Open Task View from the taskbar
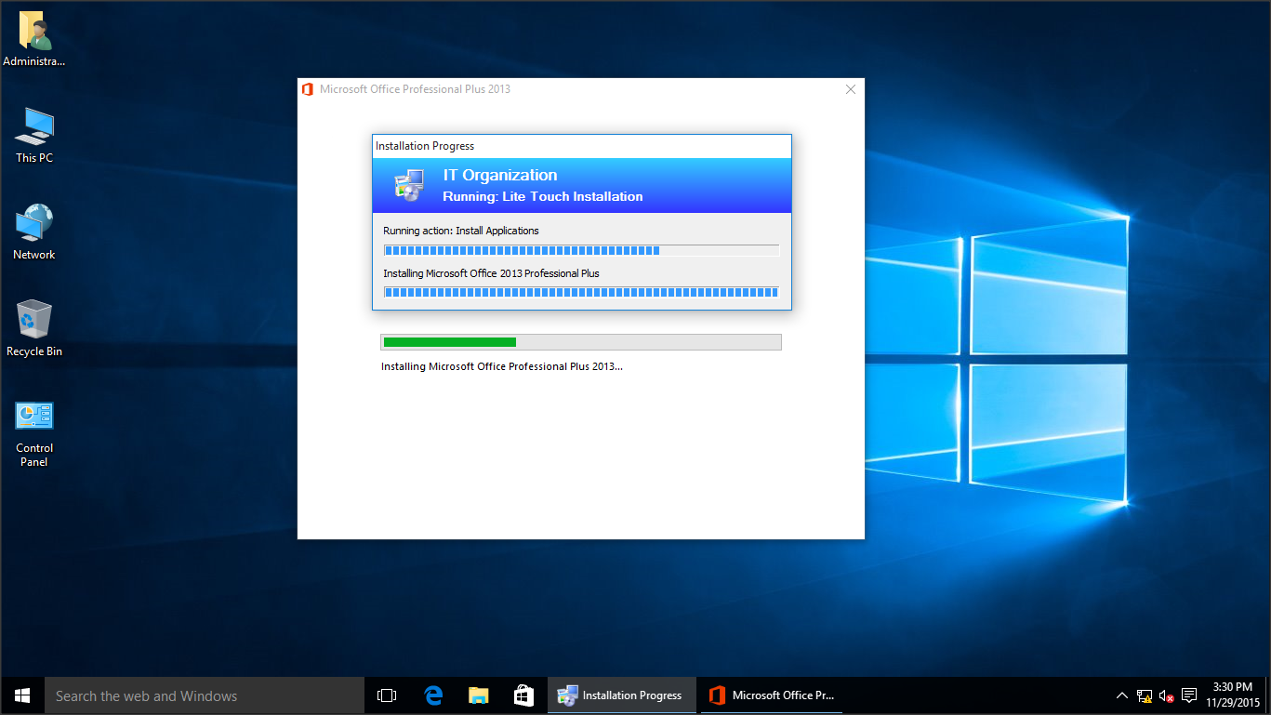Image resolution: width=1271 pixels, height=715 pixels. pyautogui.click(x=386, y=695)
